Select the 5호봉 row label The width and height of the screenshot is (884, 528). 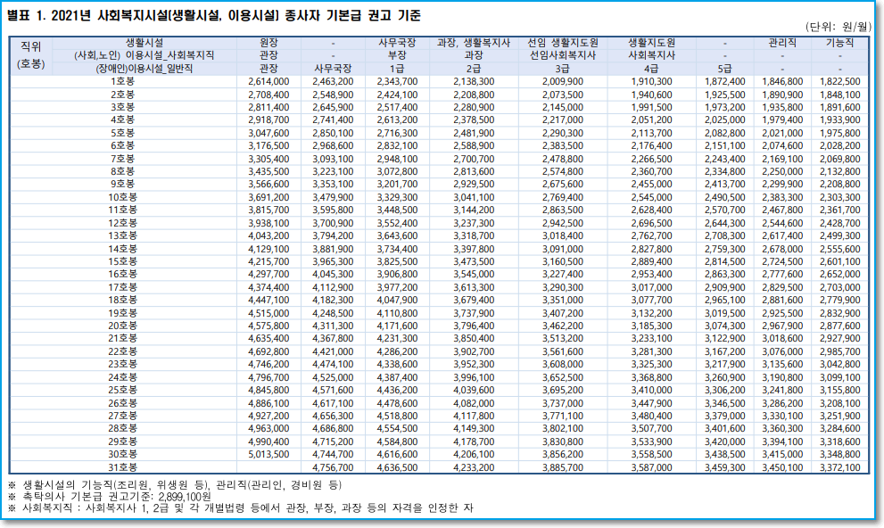122,133
